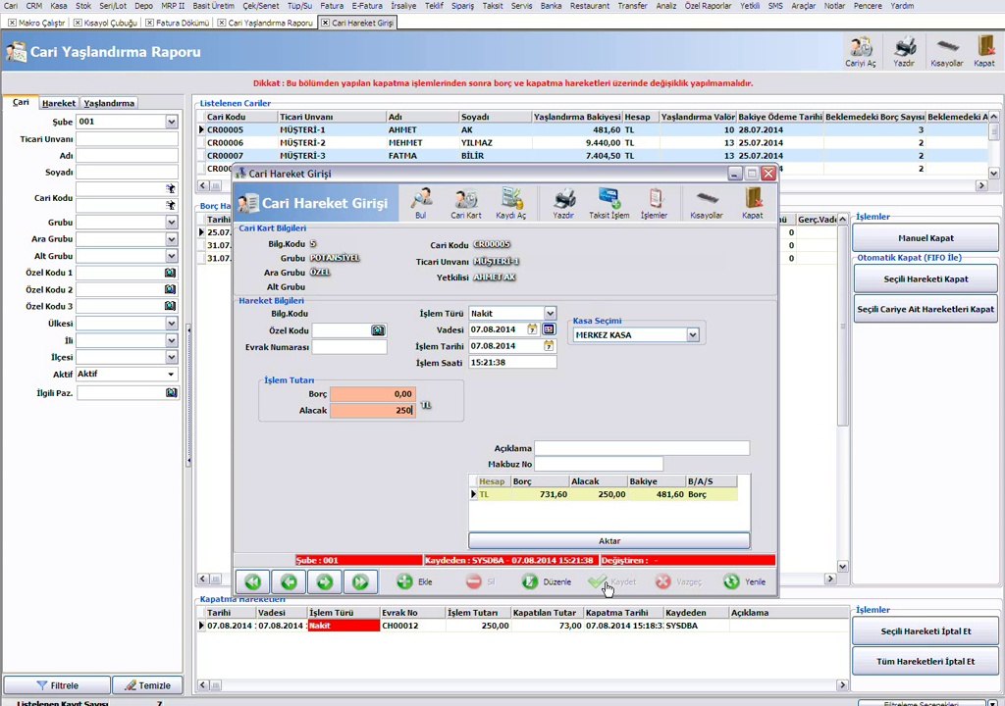1005x706 pixels.
Task: Open Taksit İşlem credit card icon
Action: click(608, 202)
